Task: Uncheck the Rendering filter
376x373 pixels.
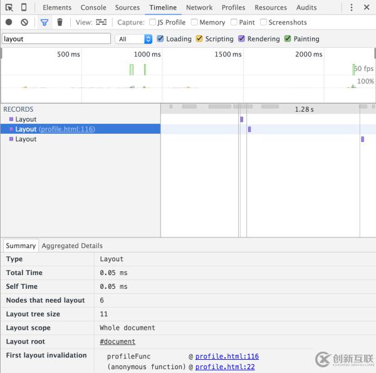Action: (241, 39)
